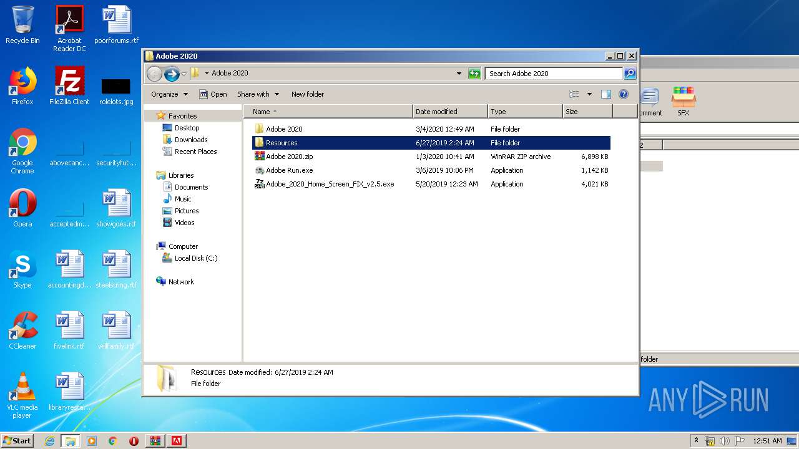Viewport: 799px width, 449px height.
Task: Select Adobe_2020_Home_Screen_FIX_v2.5.exe file
Action: [431, 184]
